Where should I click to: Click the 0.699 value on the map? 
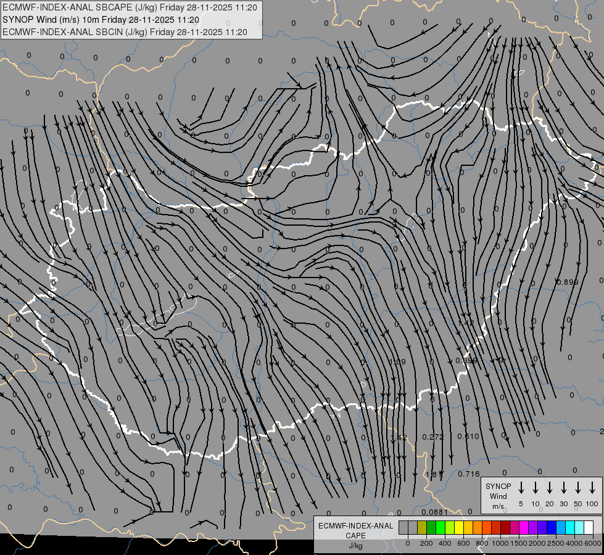[466, 361]
